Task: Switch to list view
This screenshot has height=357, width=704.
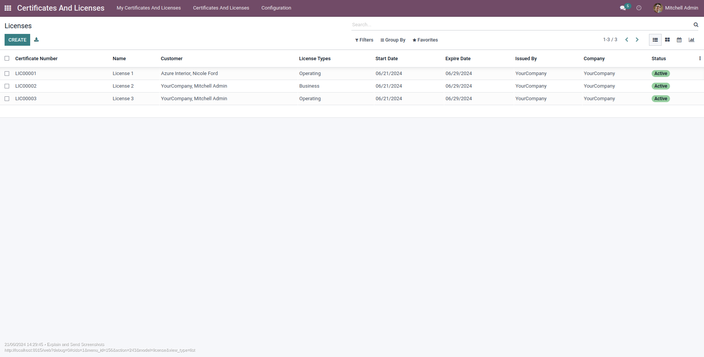Action: (655, 40)
